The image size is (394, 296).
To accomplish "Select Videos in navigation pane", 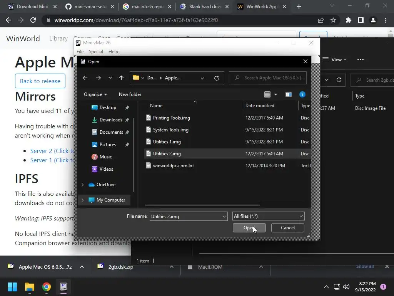I will 106,169.
